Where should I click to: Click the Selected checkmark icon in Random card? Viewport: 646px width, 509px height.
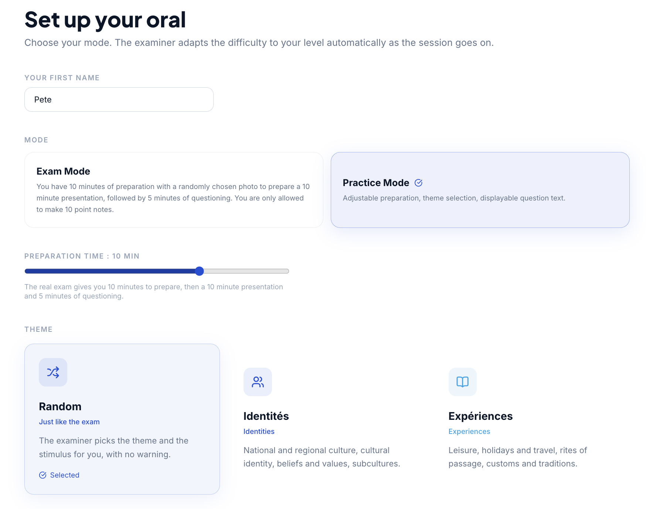click(43, 475)
